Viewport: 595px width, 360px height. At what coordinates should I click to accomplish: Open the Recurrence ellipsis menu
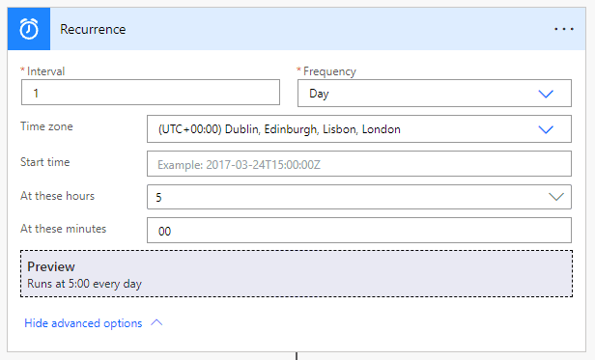564,29
